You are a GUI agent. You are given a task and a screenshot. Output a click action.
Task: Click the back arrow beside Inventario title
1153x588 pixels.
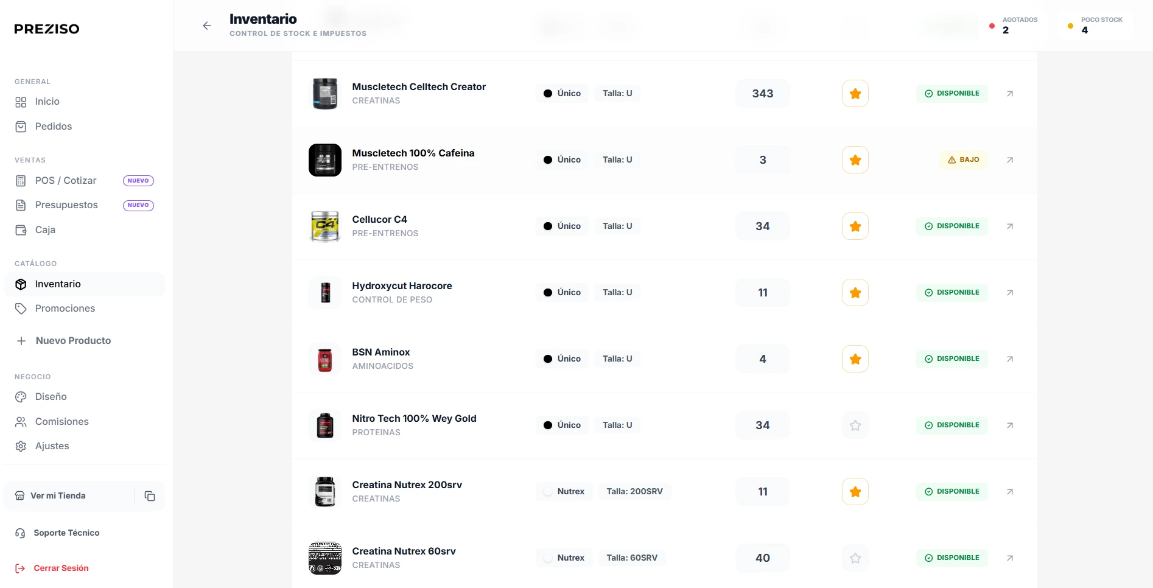point(207,26)
